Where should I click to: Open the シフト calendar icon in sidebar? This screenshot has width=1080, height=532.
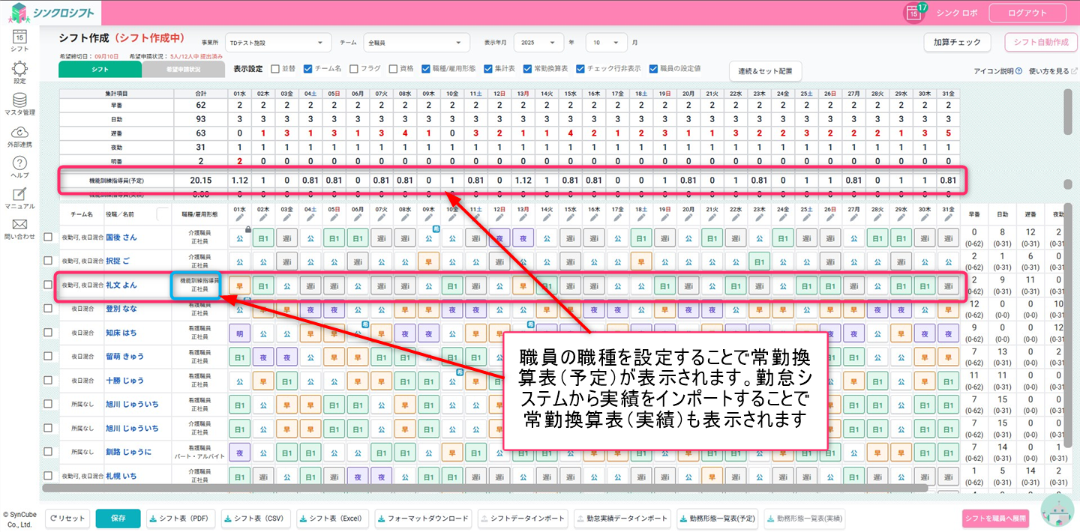[x=19, y=36]
